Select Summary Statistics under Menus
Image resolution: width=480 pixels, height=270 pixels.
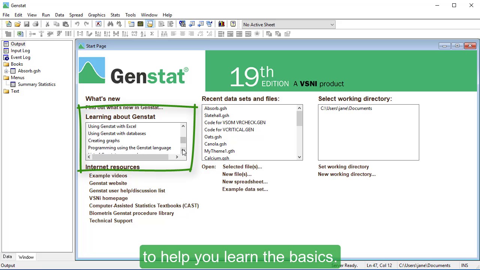point(37,84)
